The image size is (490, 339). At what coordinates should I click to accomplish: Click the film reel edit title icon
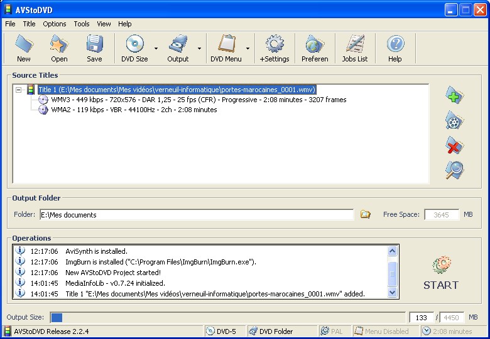(x=454, y=120)
